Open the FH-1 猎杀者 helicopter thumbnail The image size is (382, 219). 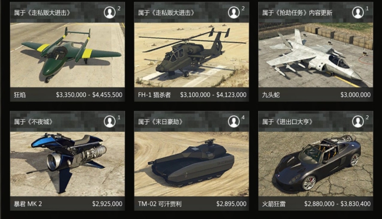point(192,55)
